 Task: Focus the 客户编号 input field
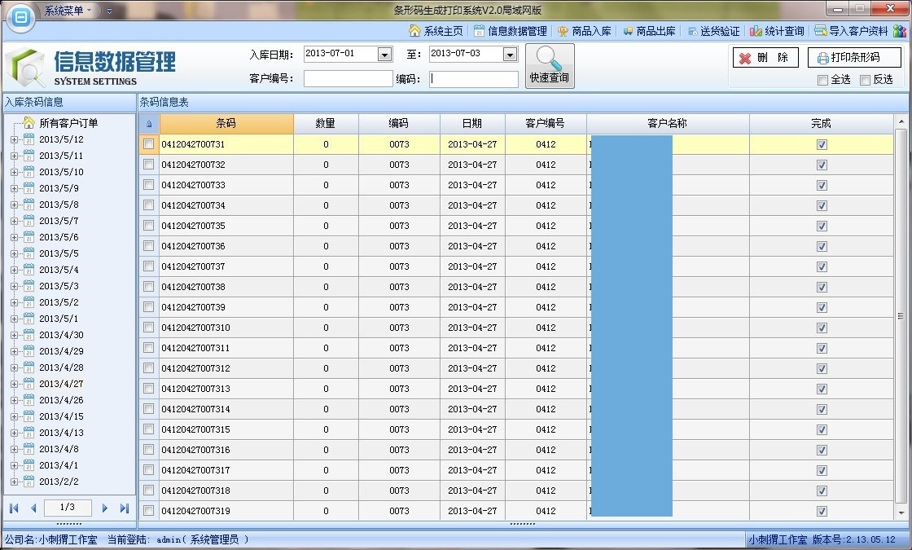348,78
